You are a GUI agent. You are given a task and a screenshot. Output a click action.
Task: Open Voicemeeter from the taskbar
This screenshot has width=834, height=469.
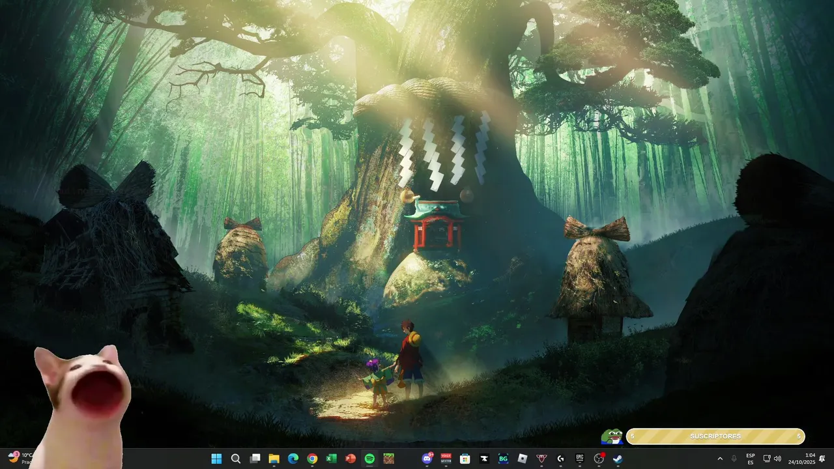(x=446, y=459)
